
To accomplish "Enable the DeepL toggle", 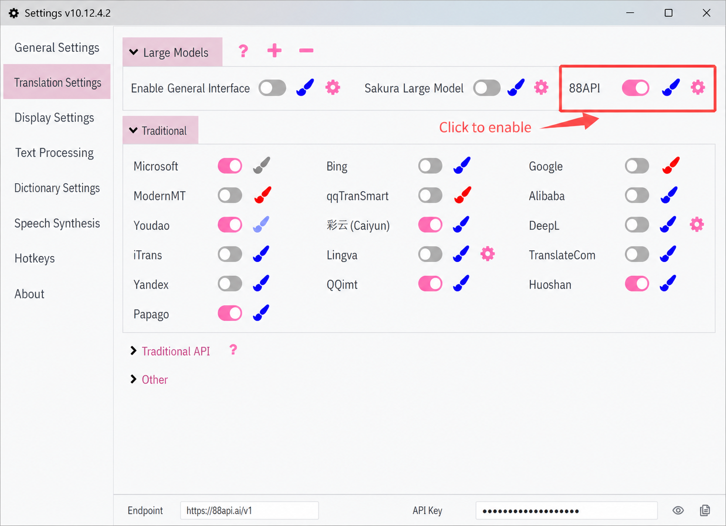I will click(637, 225).
